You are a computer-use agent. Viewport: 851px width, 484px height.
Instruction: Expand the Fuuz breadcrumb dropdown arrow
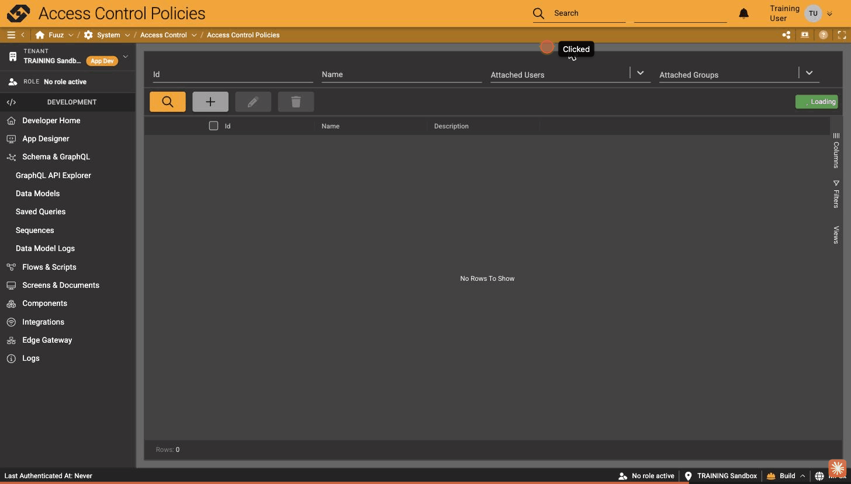[71, 35]
